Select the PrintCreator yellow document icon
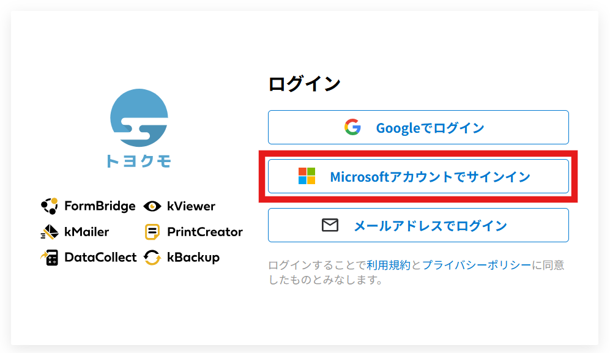The image size is (610, 353). point(152,232)
